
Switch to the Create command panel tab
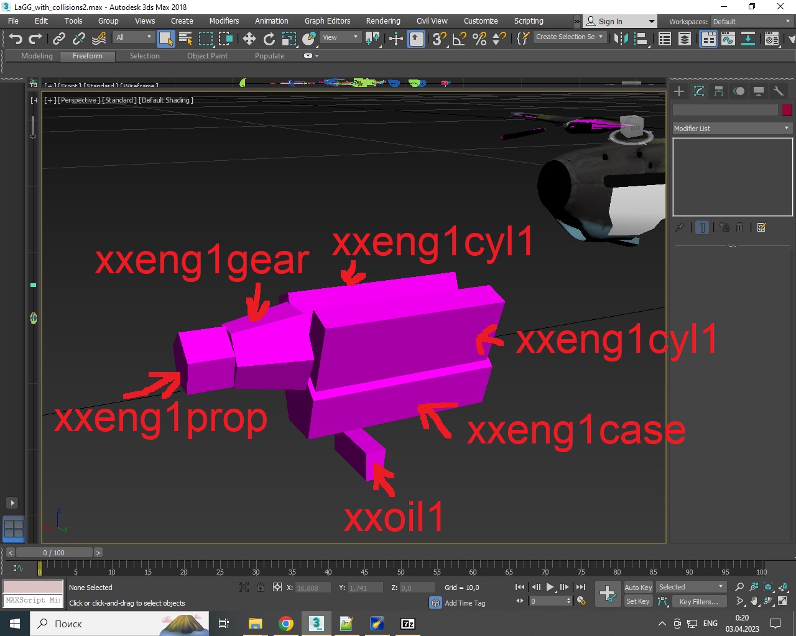tap(679, 91)
